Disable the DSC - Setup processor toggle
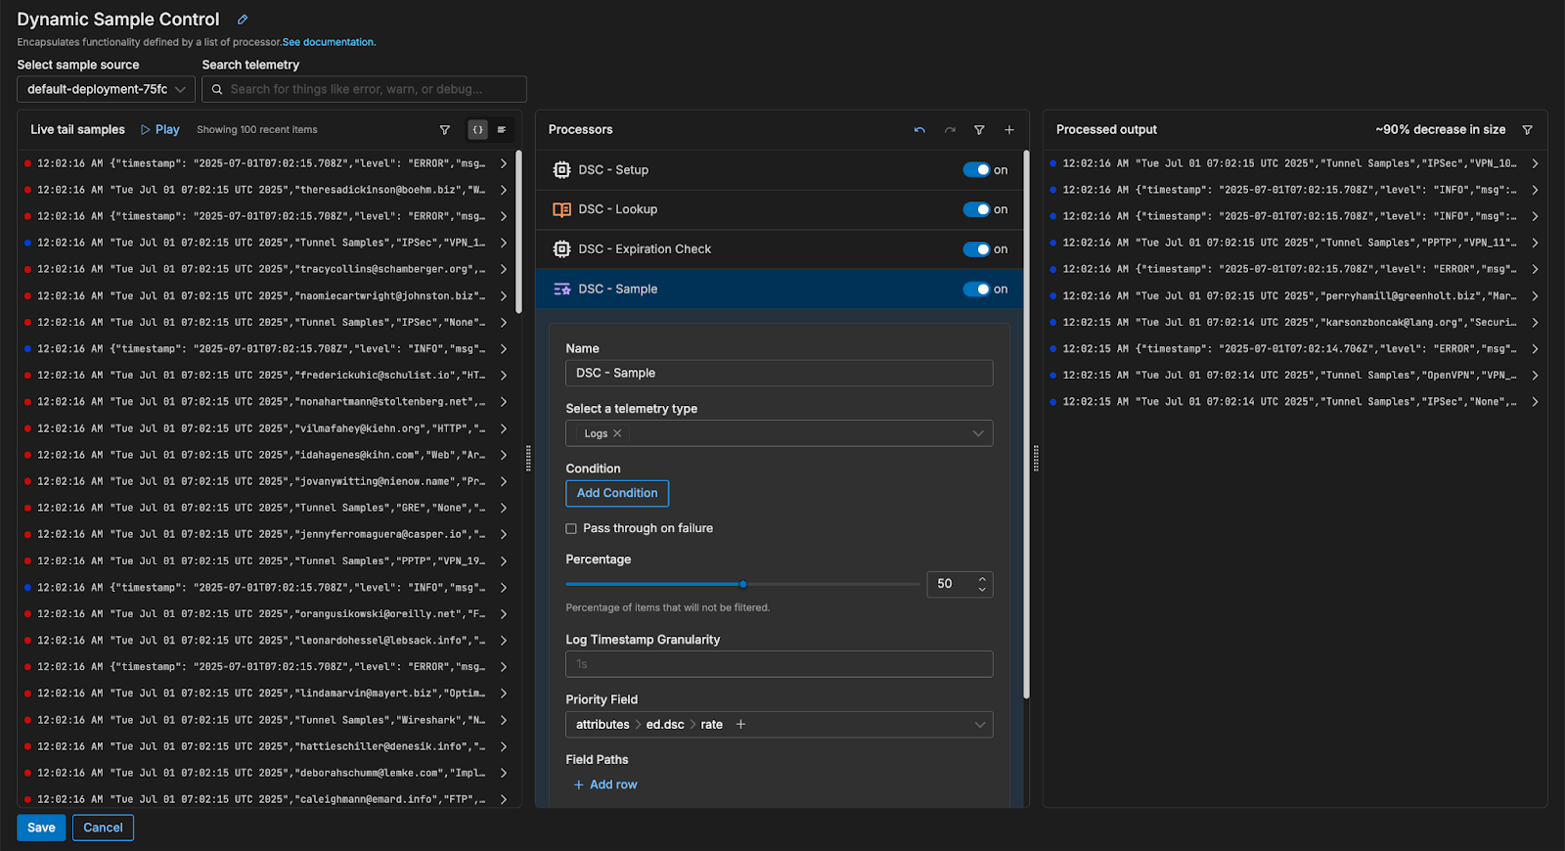Image resolution: width=1565 pixels, height=851 pixels. click(976, 170)
